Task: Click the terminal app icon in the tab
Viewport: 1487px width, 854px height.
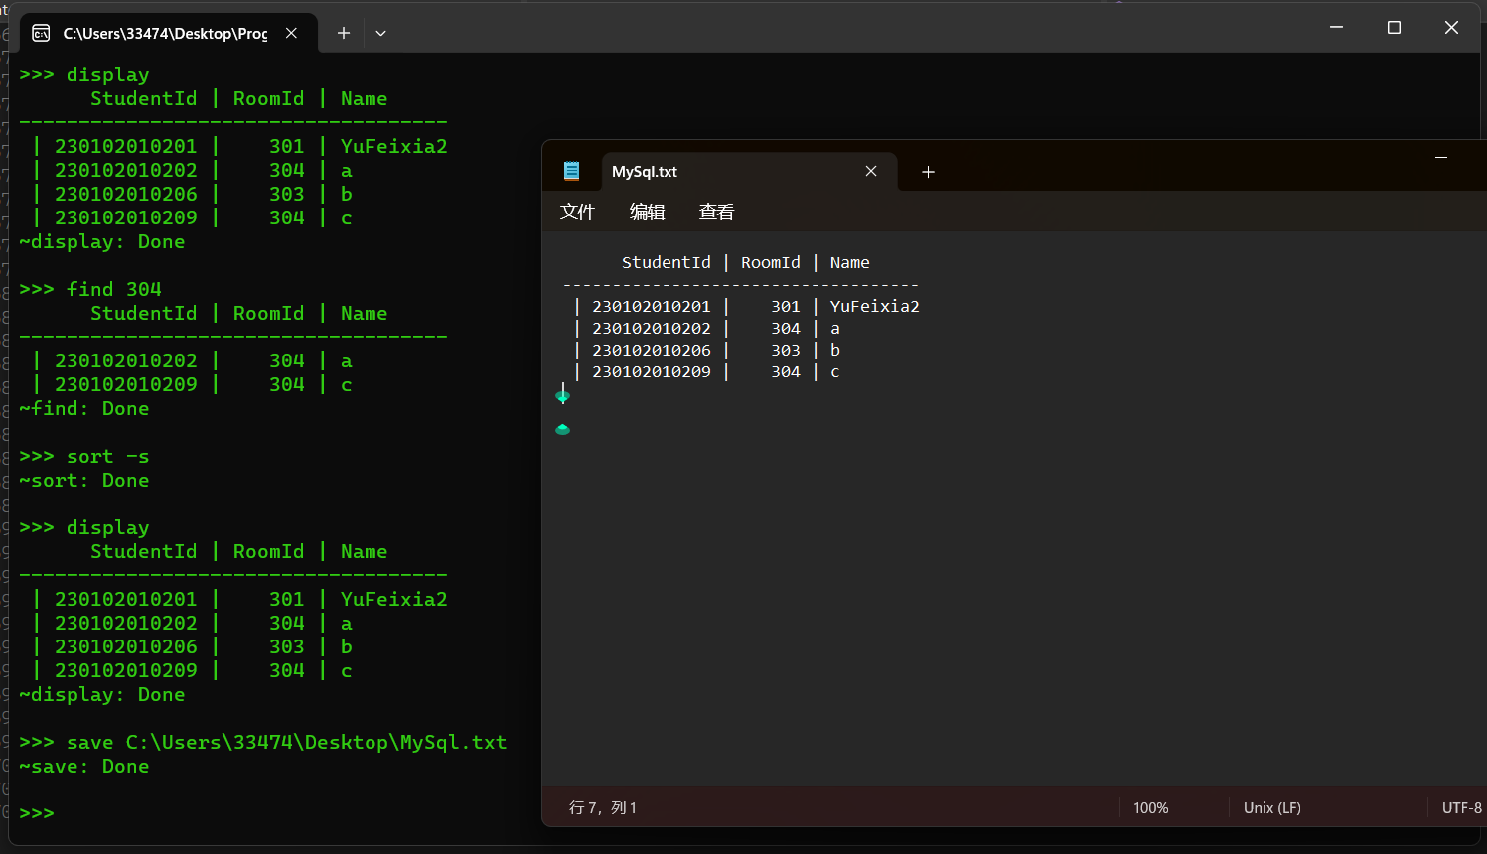Action: tap(41, 33)
